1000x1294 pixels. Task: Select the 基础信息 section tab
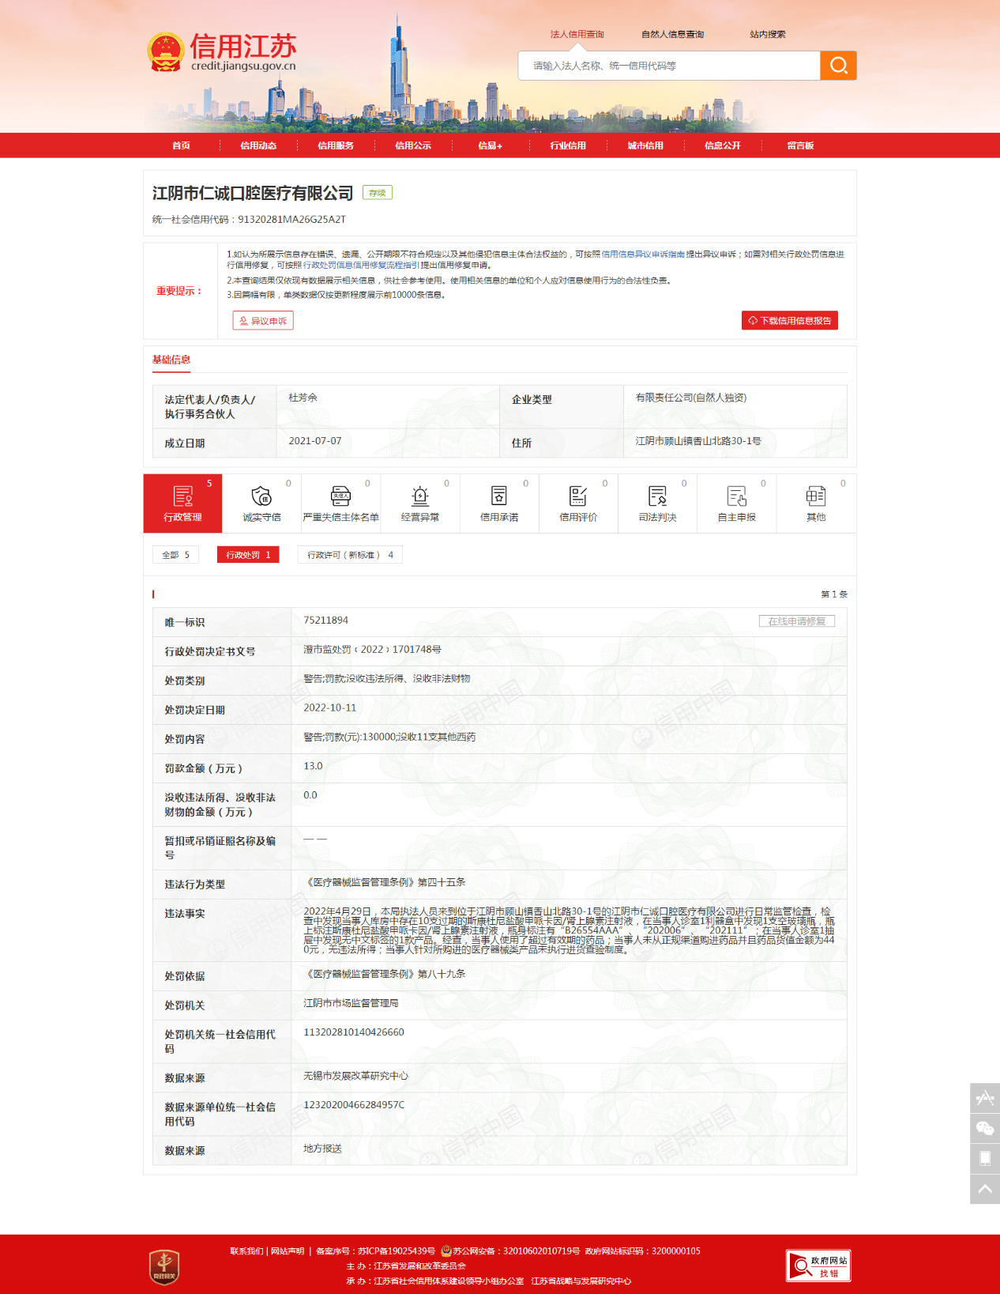171,360
